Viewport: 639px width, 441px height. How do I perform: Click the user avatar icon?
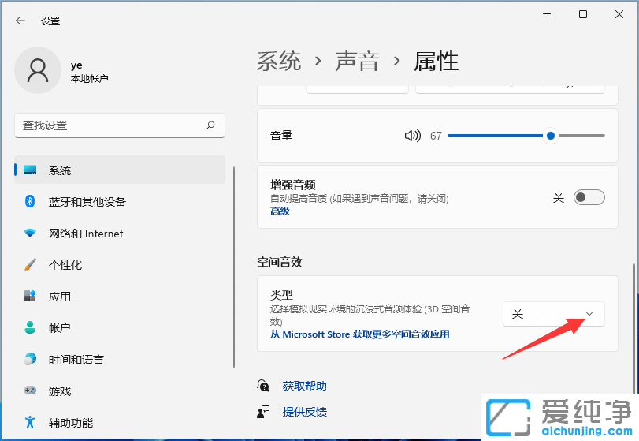[38, 70]
